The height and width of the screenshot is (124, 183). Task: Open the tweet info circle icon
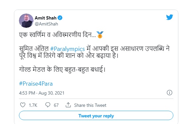(169, 93)
